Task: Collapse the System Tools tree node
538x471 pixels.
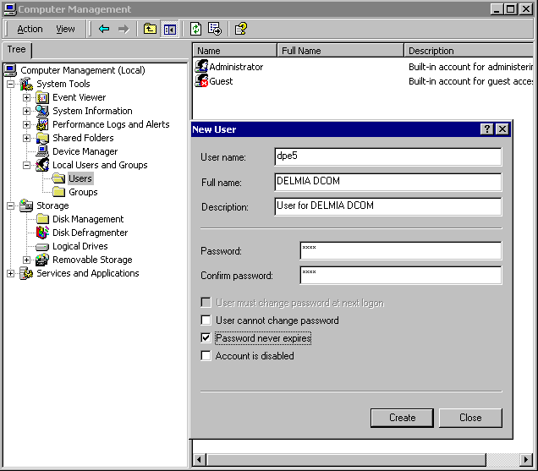Action: coord(10,84)
